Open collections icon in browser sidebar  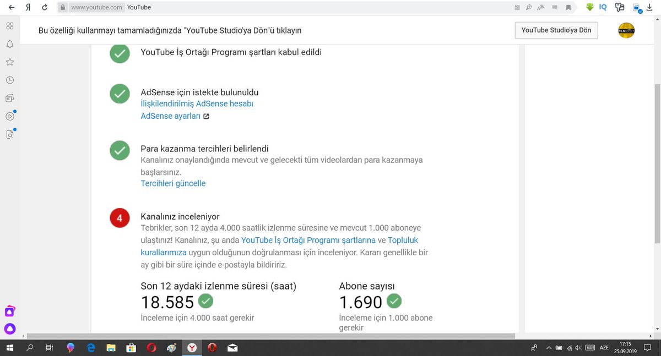coord(10,98)
